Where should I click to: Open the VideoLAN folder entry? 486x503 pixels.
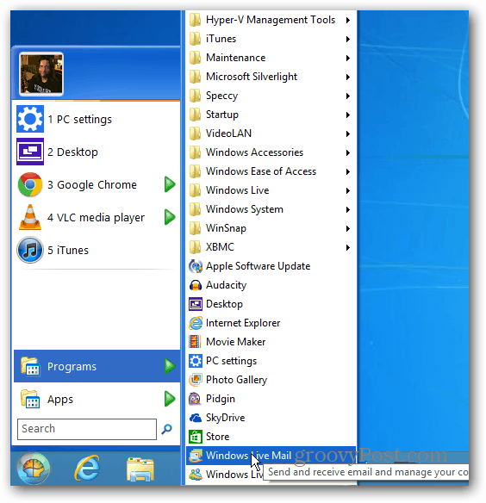tap(271, 134)
